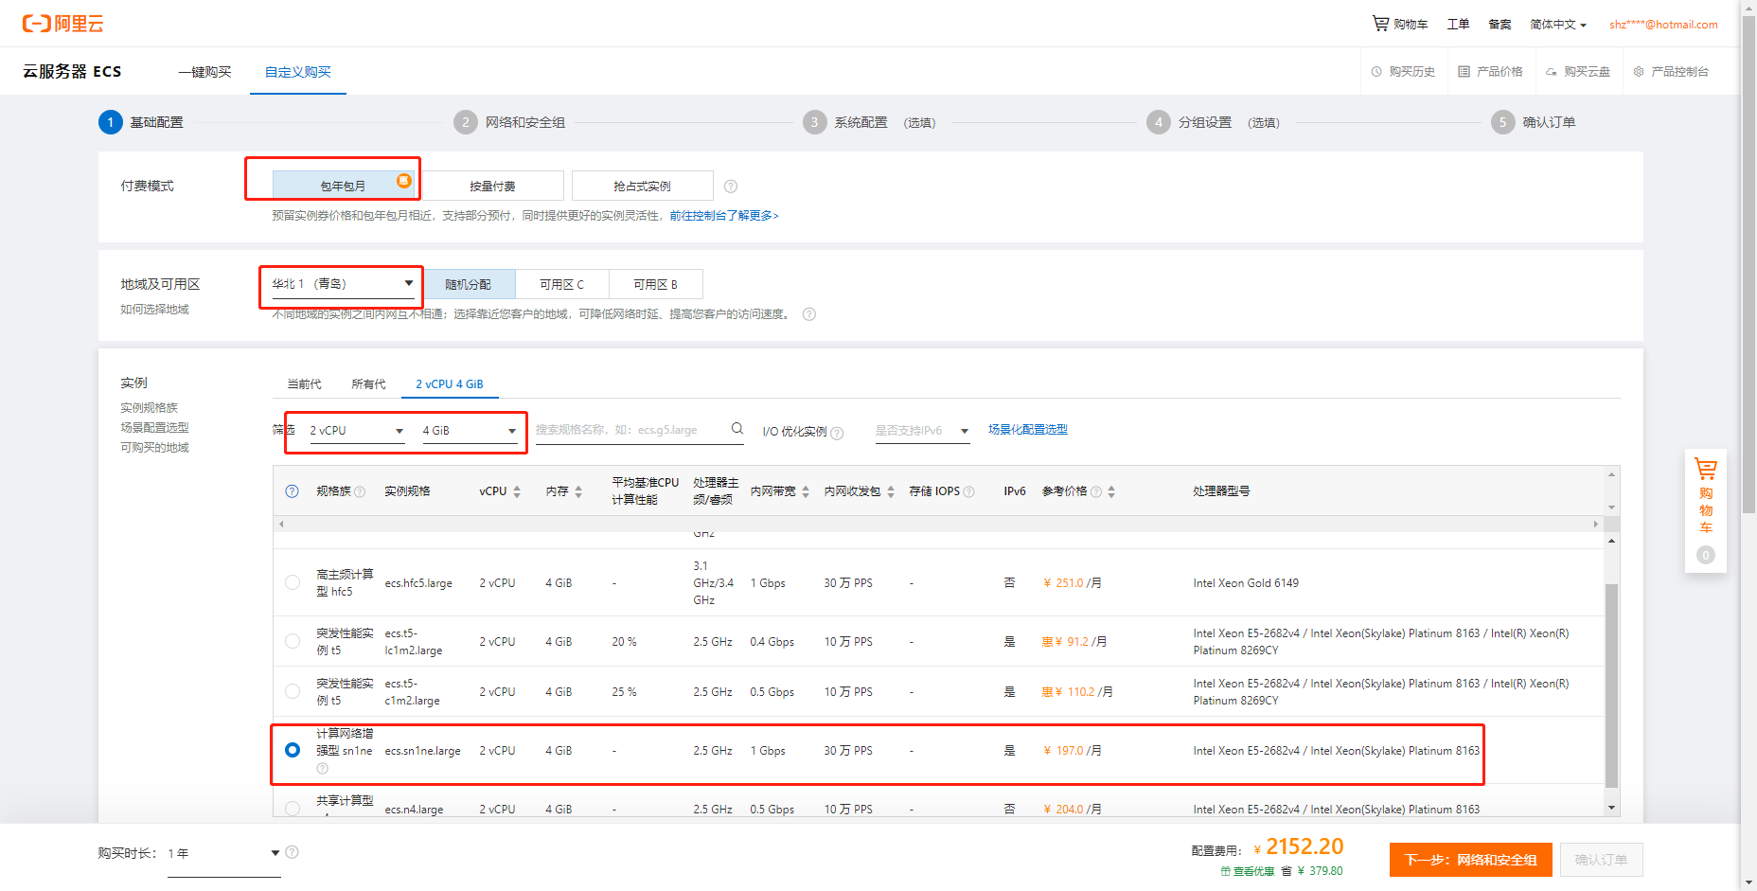Click 下一步：网络和安全组 button
The height and width of the screenshot is (891, 1757).
pyautogui.click(x=1470, y=860)
